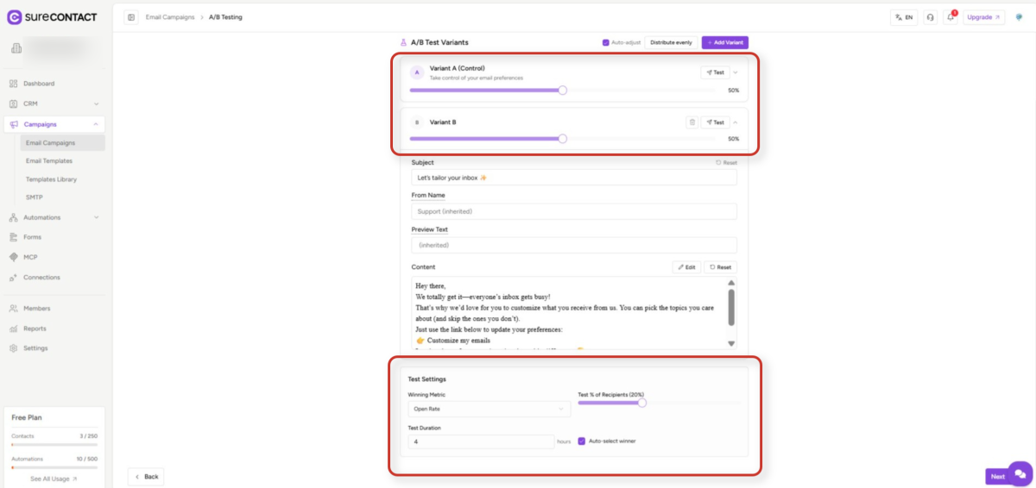The width and height of the screenshot is (1036, 488).
Task: Click the Members sidebar icon
Action: 14,309
